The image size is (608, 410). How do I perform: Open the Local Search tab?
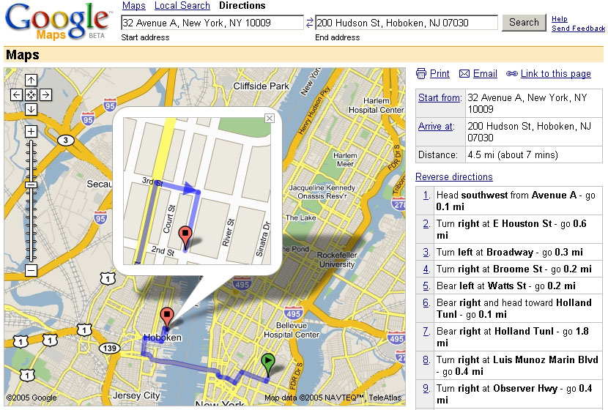pyautogui.click(x=182, y=6)
